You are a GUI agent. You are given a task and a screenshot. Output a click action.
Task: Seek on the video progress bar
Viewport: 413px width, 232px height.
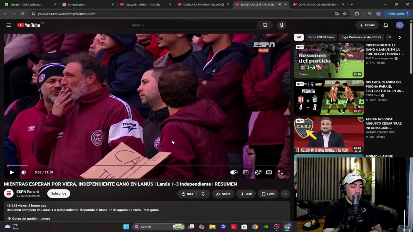pyautogui.click(x=147, y=166)
